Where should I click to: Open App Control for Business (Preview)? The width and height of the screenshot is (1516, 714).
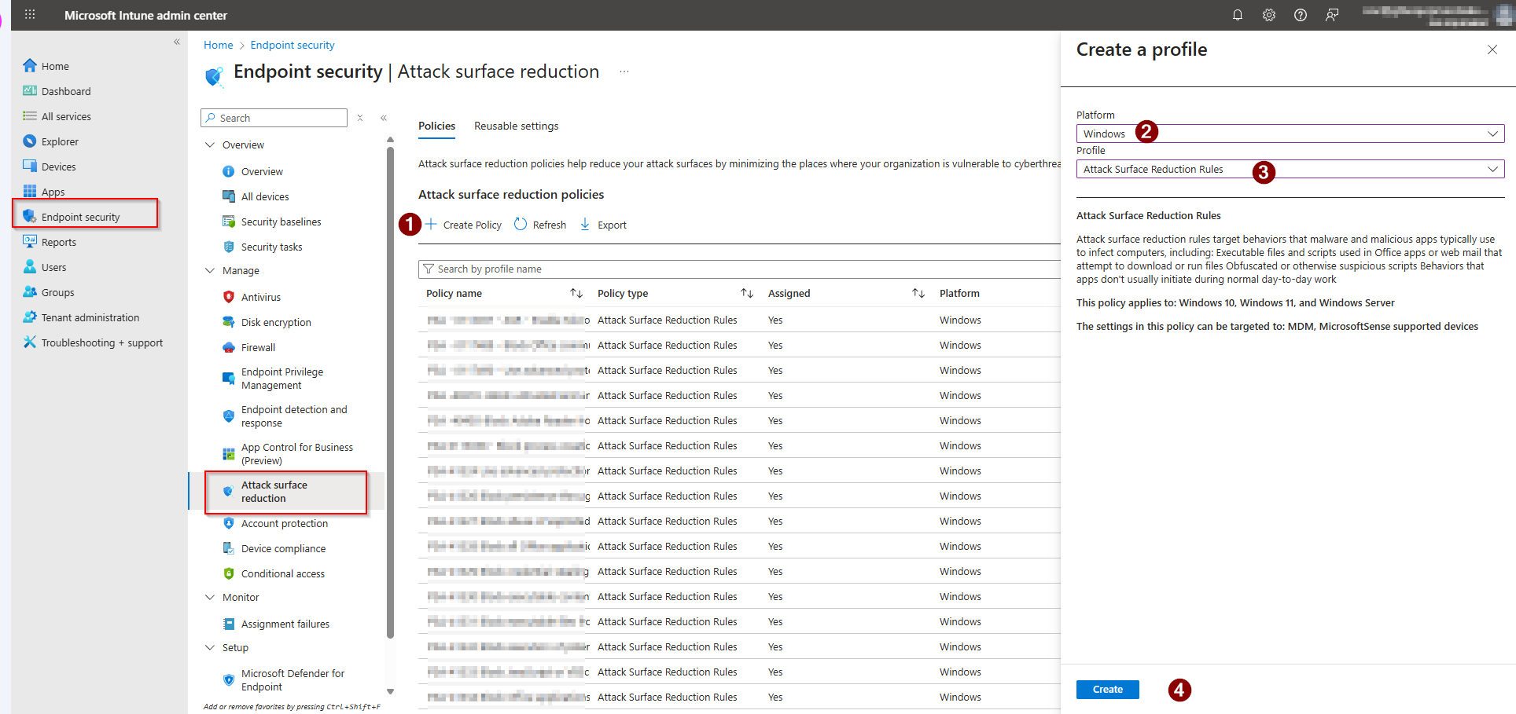coord(296,454)
